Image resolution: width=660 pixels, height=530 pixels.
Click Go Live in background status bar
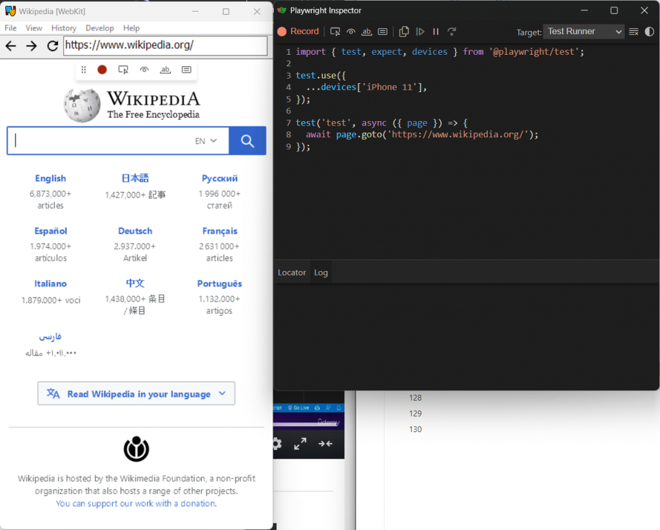click(x=298, y=408)
